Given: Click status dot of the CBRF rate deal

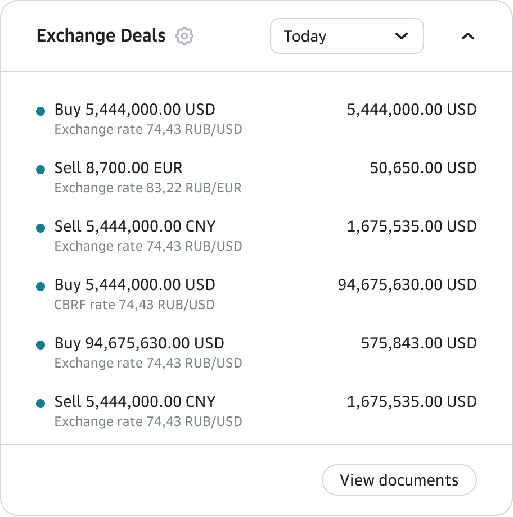Looking at the screenshot, I should point(40,287).
